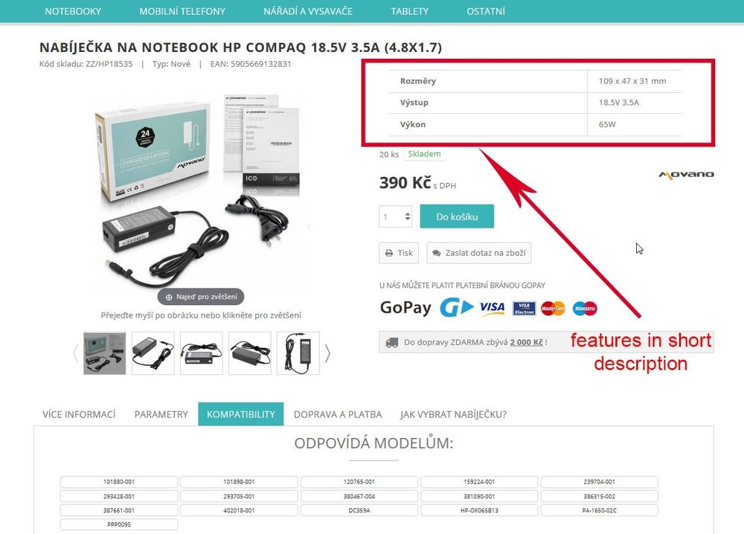Select the upright charger thumbnail

(298, 353)
